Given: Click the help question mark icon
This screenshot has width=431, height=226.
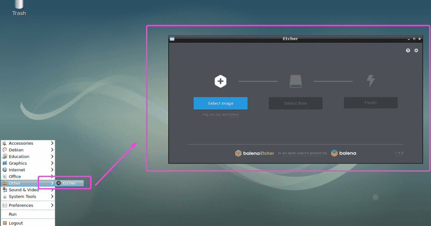Looking at the screenshot, I should click(408, 50).
